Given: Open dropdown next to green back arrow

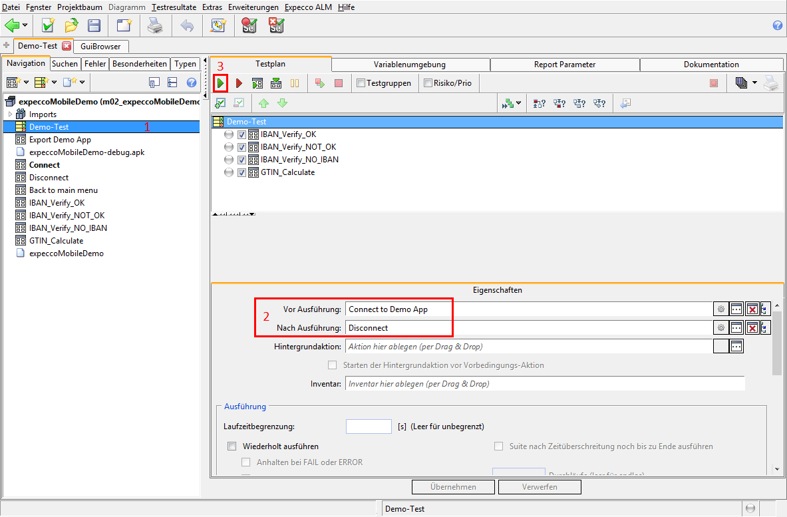Looking at the screenshot, I should [x=25, y=26].
